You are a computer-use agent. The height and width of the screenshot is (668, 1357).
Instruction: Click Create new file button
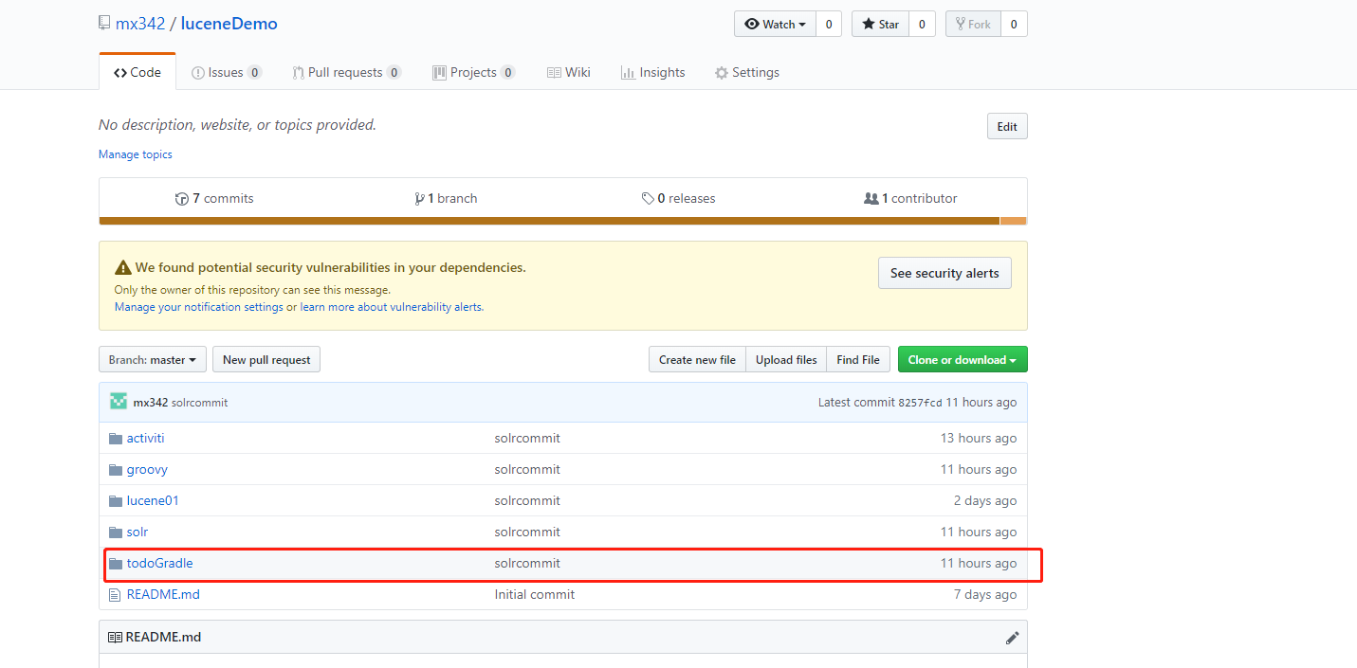697,360
